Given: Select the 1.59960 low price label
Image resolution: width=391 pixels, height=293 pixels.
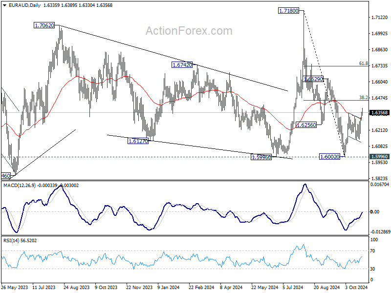Looking at the screenshot, I should (x=261, y=157).
